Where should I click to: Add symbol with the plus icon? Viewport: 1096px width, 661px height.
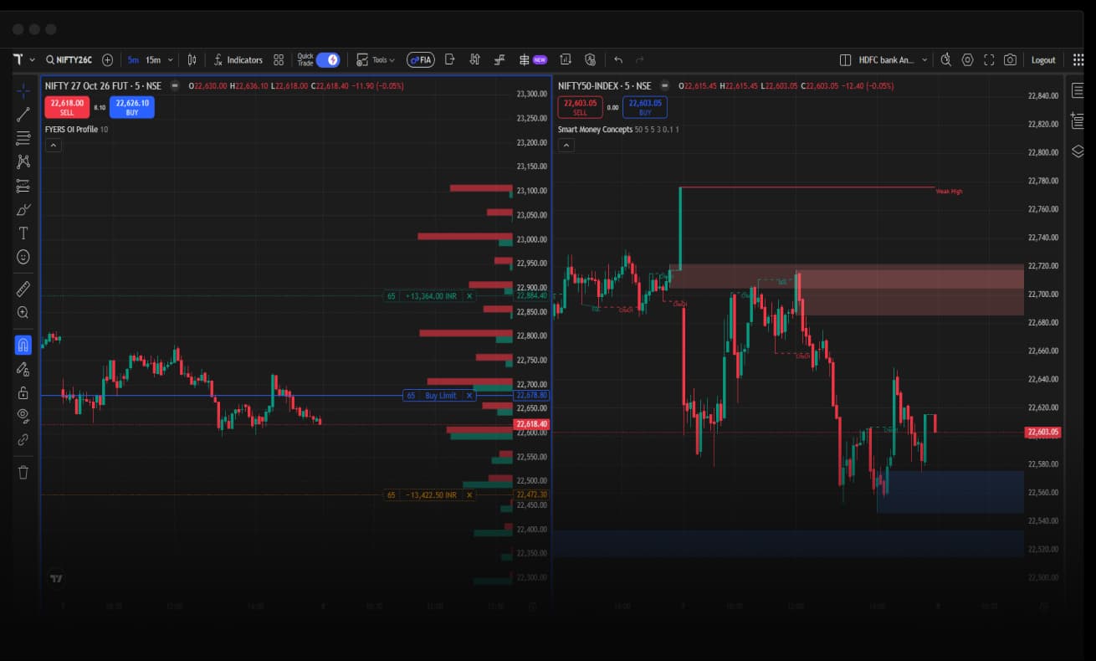click(107, 59)
